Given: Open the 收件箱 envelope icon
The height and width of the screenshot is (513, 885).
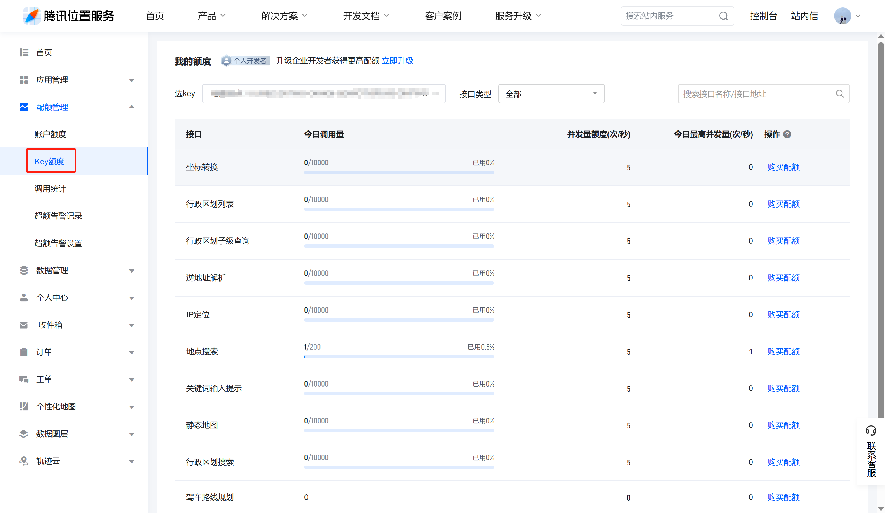Looking at the screenshot, I should click(24, 325).
